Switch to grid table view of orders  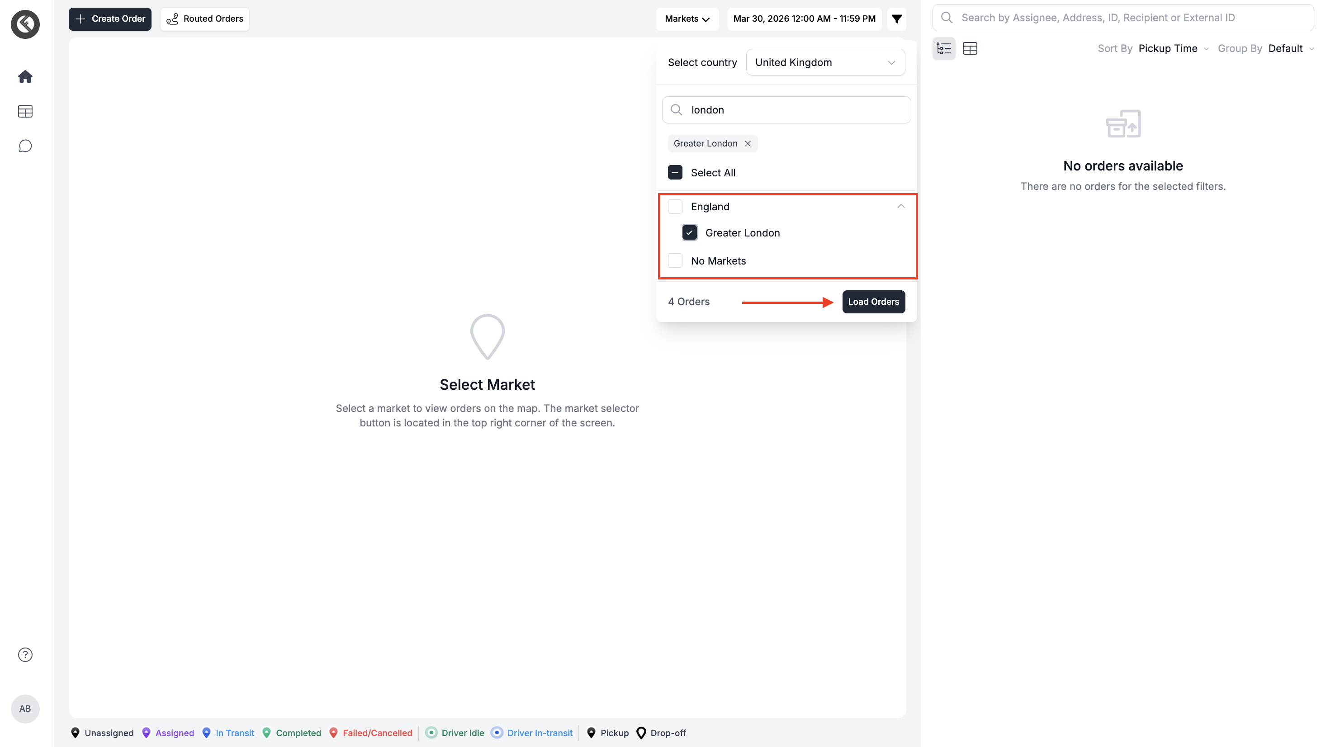(970, 48)
